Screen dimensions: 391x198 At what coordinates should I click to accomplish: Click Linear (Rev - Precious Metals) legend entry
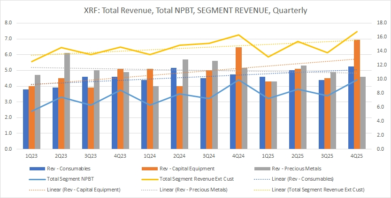(x=193, y=190)
